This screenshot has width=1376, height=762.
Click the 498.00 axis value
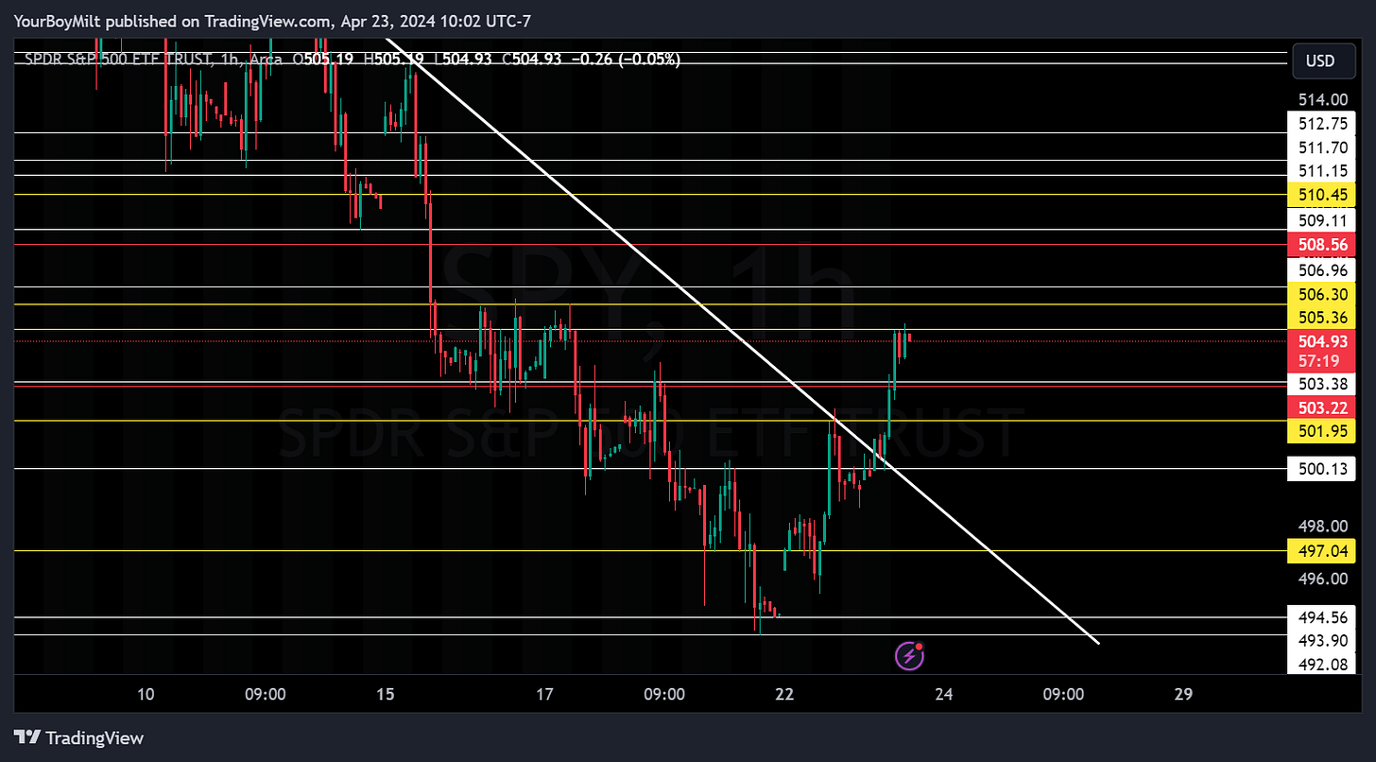pos(1321,526)
